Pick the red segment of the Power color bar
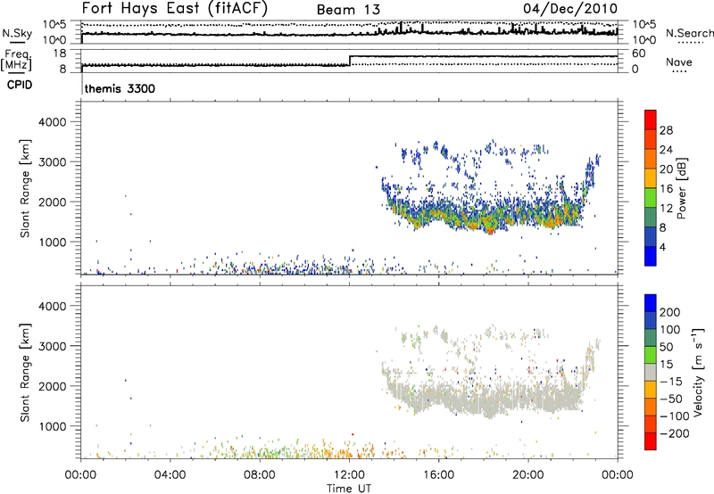This screenshot has height=494, width=714. pyautogui.click(x=651, y=119)
